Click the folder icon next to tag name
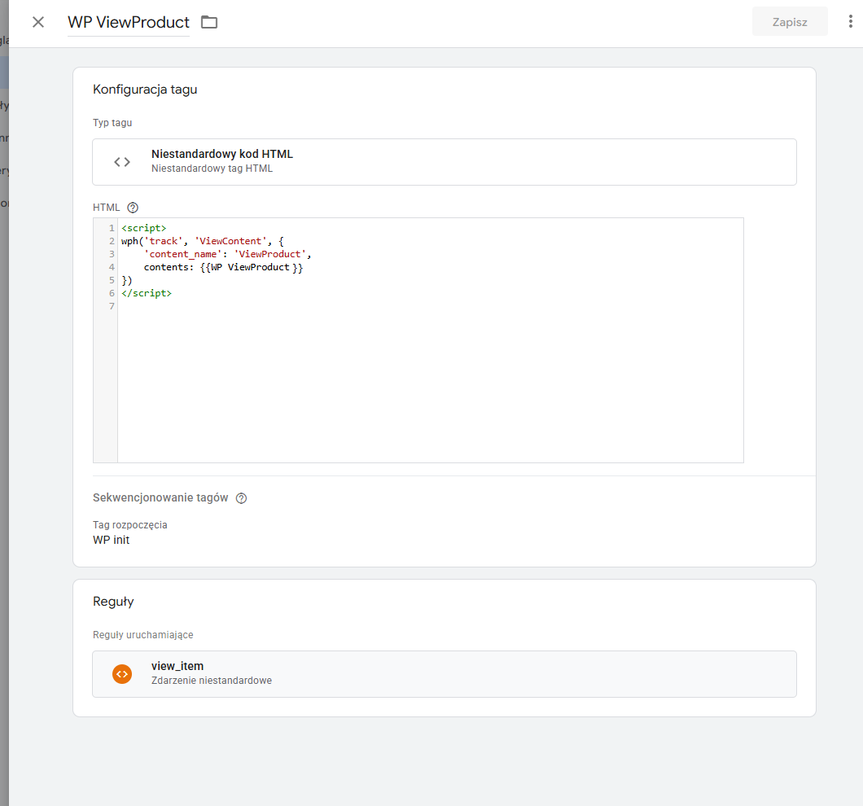Viewport: 863px width, 806px height. [x=209, y=22]
